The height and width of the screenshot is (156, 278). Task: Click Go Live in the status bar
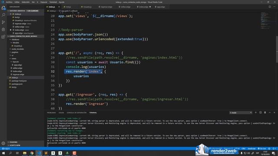(262, 149)
